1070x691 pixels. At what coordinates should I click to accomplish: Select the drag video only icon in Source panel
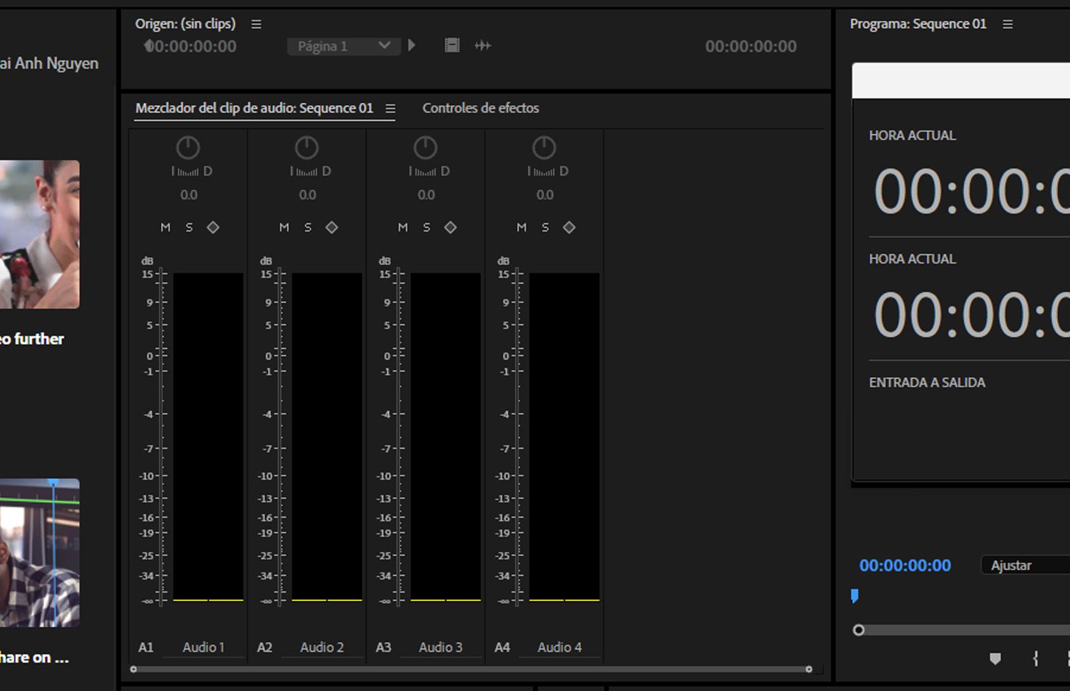pos(451,45)
